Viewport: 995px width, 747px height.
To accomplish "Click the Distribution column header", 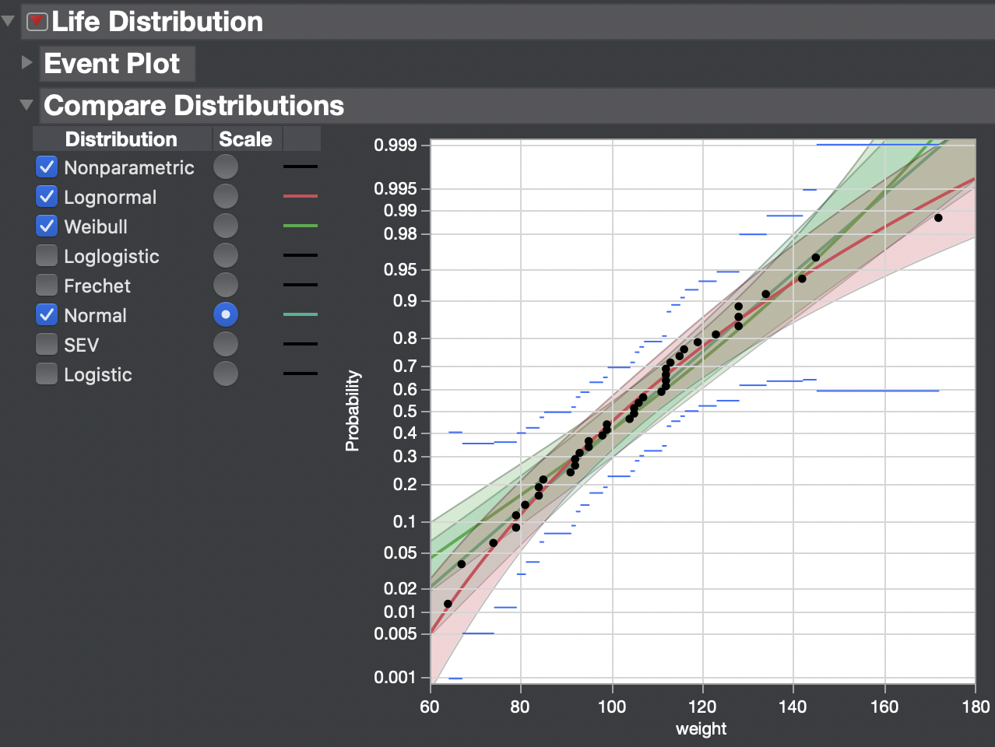I will (121, 139).
